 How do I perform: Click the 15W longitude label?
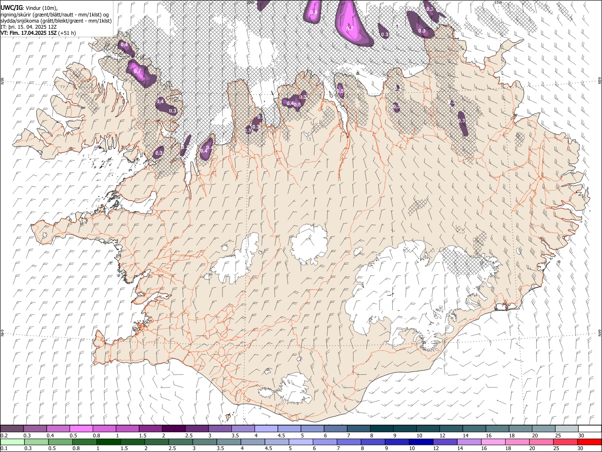(x=498, y=2)
